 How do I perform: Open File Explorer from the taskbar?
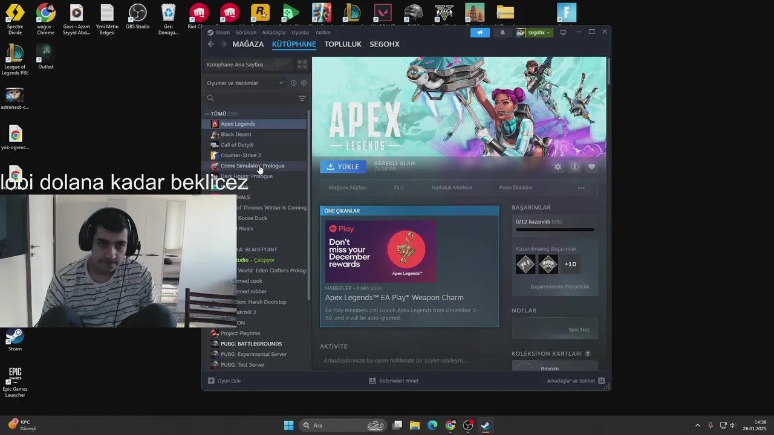(415, 425)
